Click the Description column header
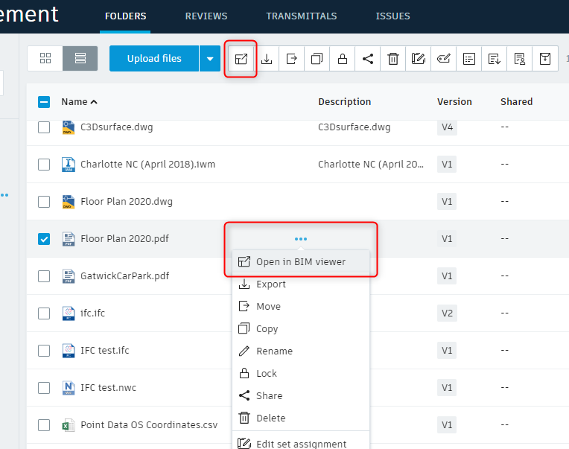The width and height of the screenshot is (569, 449). point(344,102)
